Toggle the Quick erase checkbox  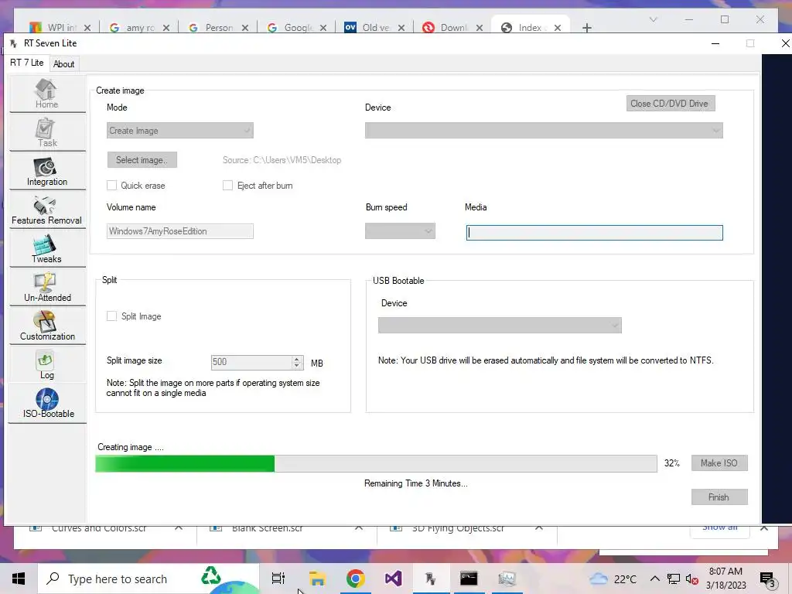tap(111, 186)
